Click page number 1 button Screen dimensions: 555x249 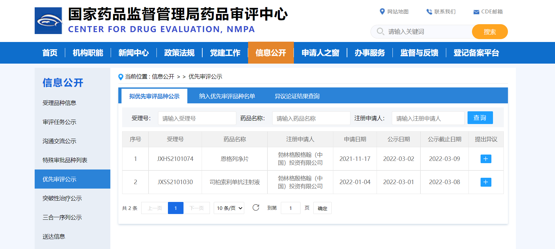[x=176, y=208]
